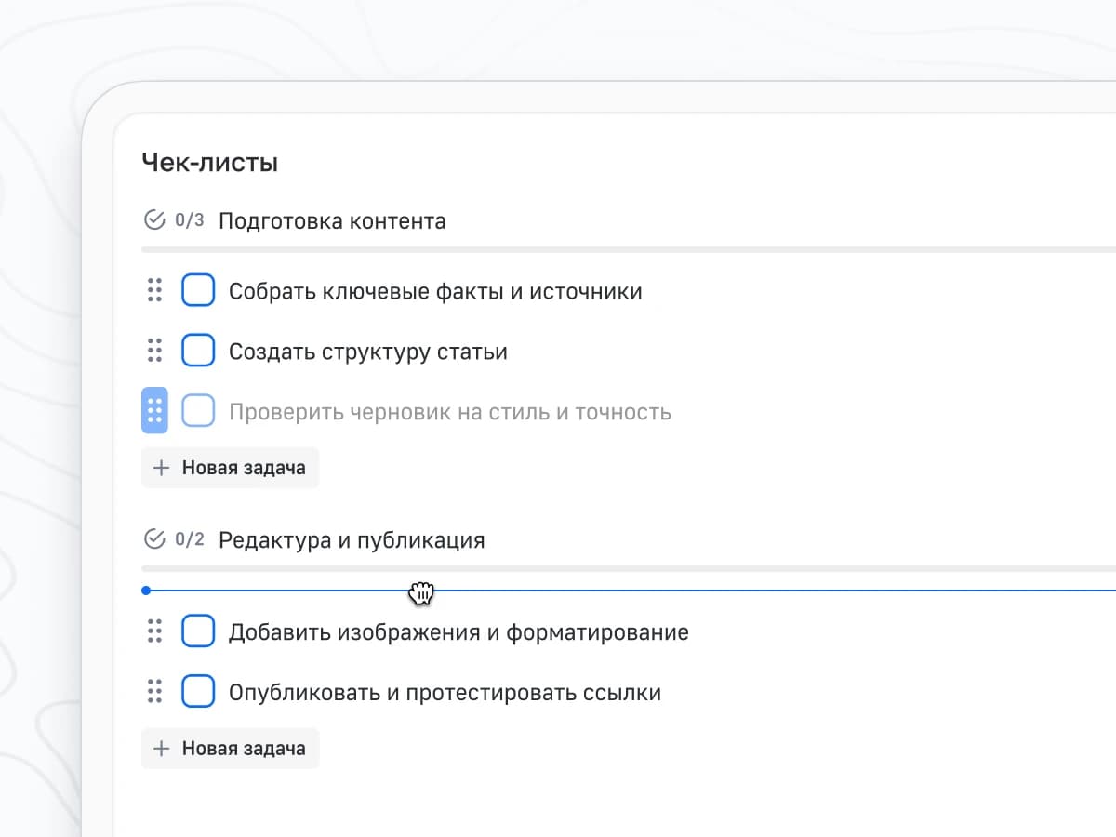Click the check-circle icon beside 'Подготовка контента'
Screen dimensions: 1116x837
[154, 220]
